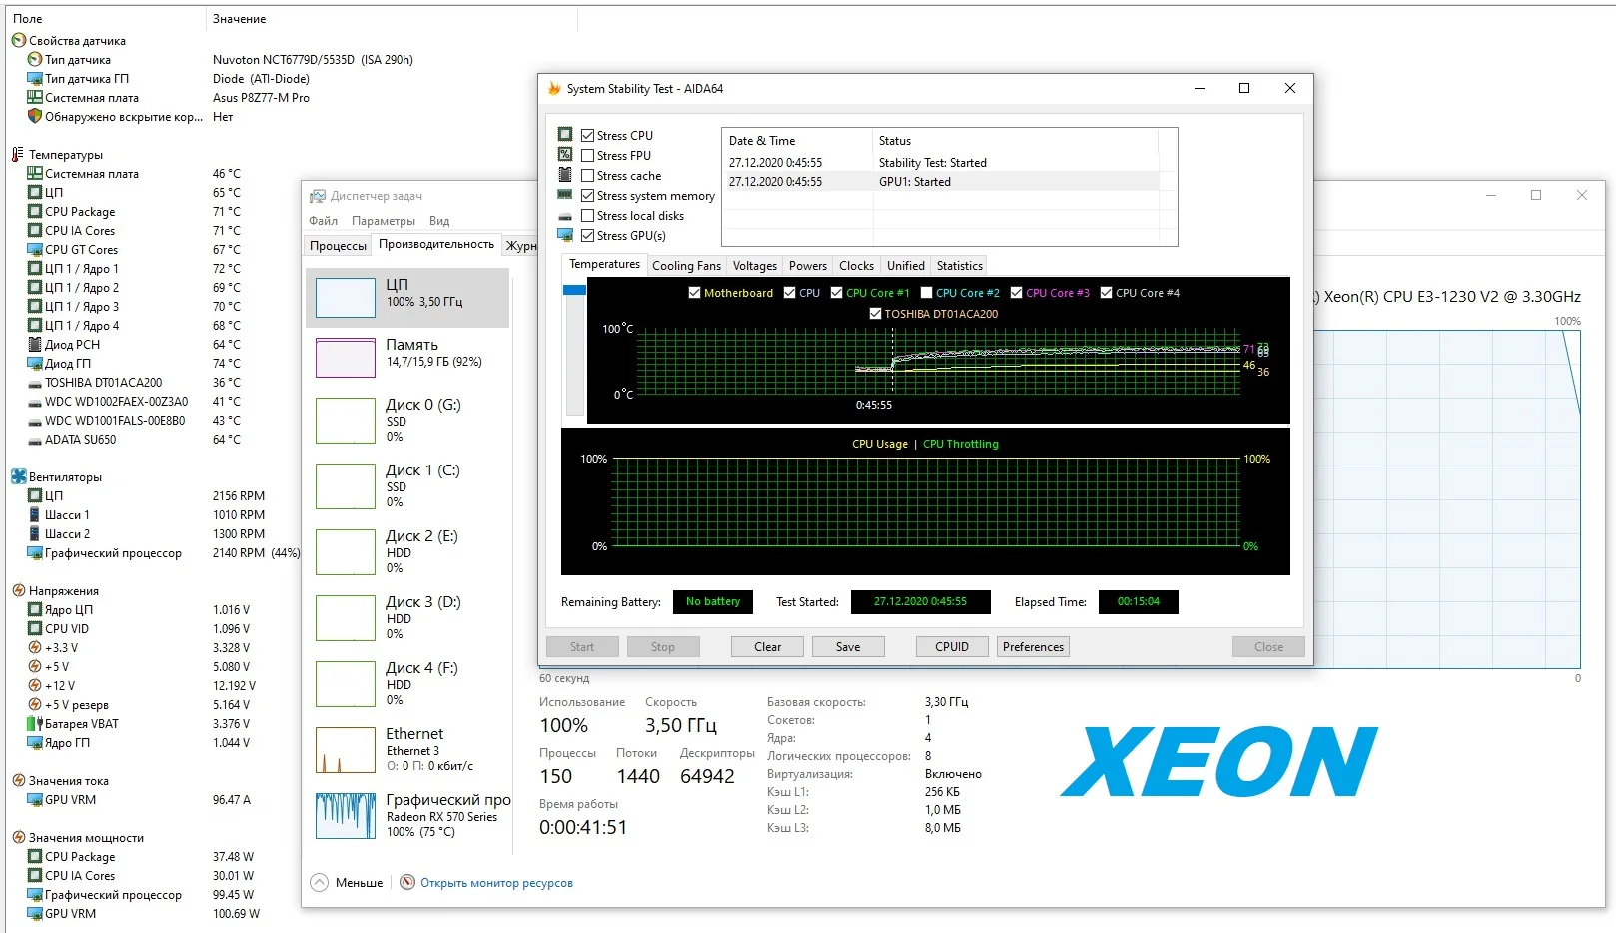The height and width of the screenshot is (933, 1616).
Task: Enable the Stress FPU checkbox
Action: click(588, 156)
